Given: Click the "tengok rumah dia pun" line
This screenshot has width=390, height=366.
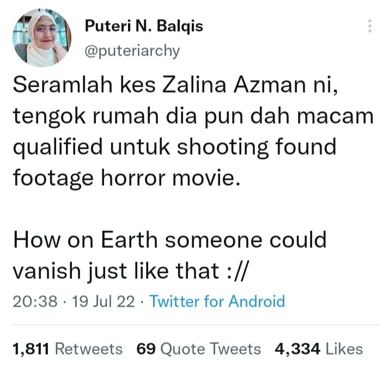Looking at the screenshot, I should click(193, 117).
